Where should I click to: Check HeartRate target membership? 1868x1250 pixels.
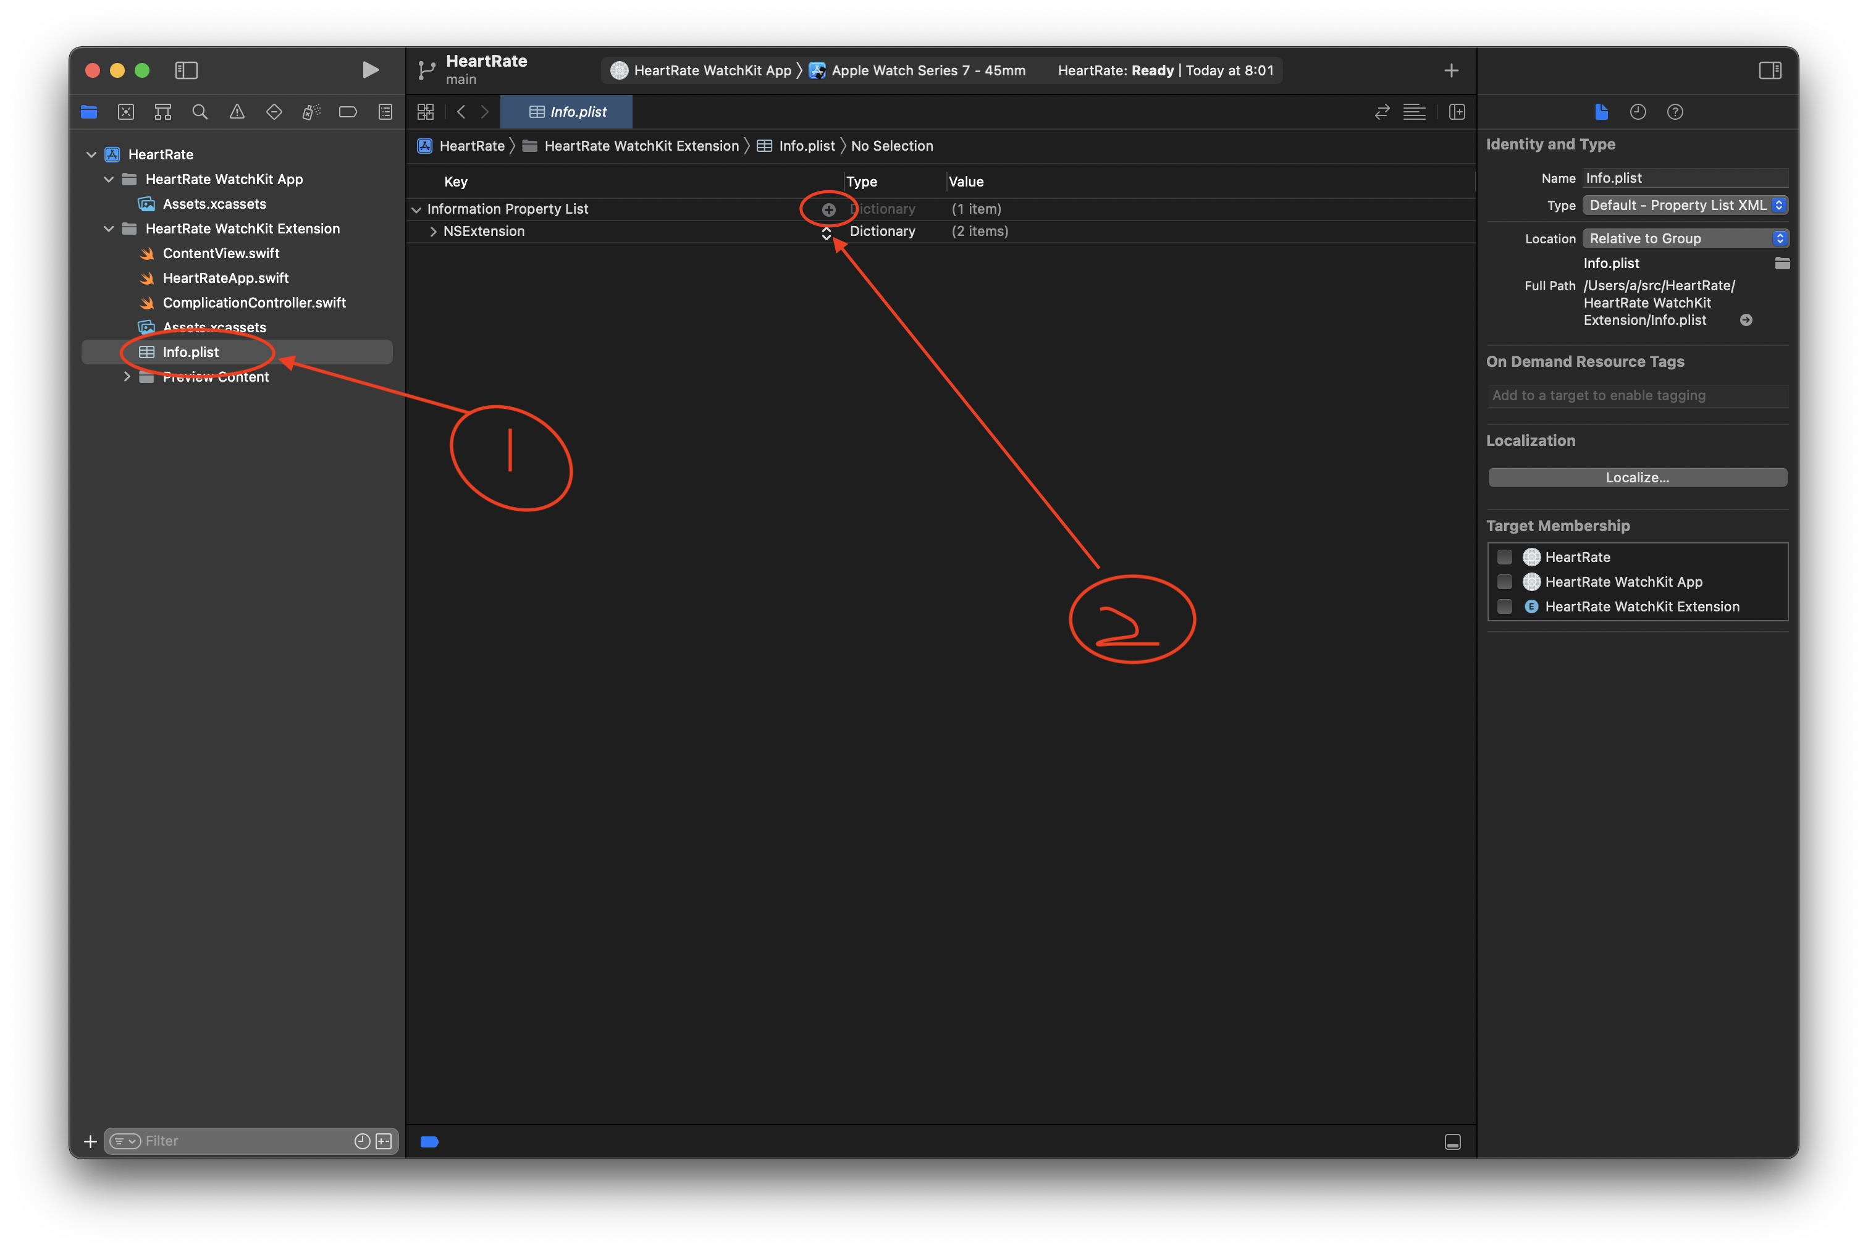coord(1504,557)
